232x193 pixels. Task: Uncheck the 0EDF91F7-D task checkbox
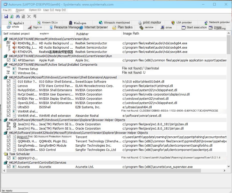pos(9,158)
